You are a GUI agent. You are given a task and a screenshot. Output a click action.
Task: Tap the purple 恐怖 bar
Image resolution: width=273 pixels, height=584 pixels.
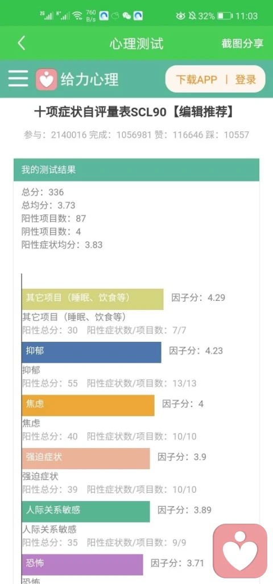coord(82,565)
